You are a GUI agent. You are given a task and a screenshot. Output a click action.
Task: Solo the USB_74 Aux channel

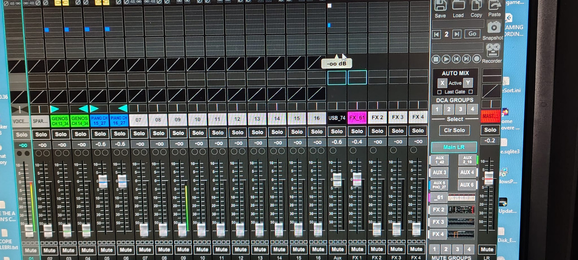tap(337, 131)
